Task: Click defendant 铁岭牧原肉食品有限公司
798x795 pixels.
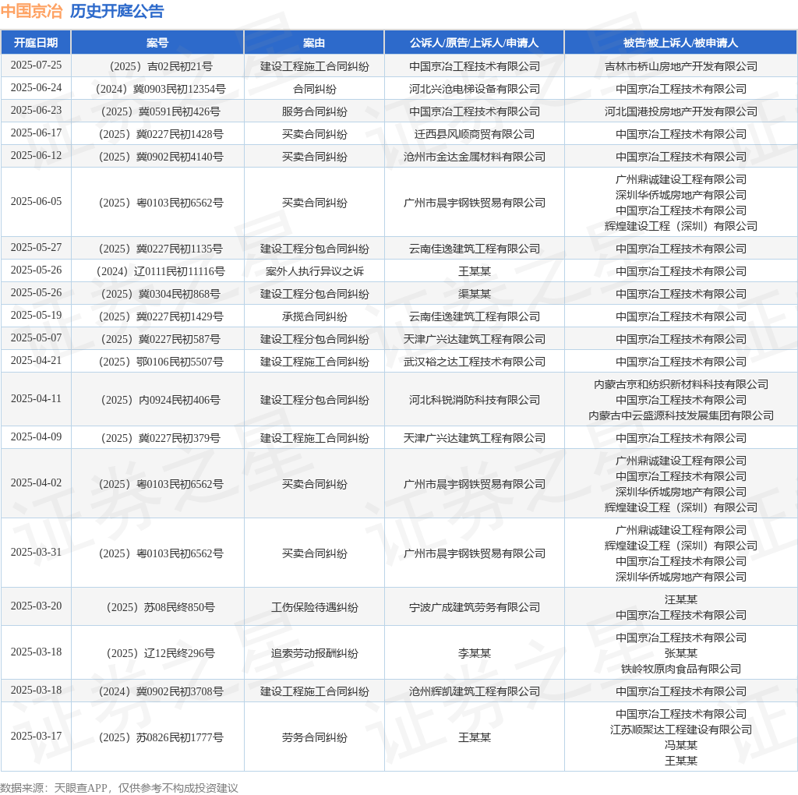Action: [x=681, y=669]
